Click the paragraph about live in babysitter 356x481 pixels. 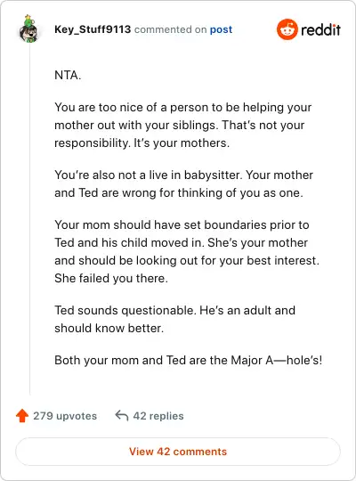pyautogui.click(x=183, y=183)
